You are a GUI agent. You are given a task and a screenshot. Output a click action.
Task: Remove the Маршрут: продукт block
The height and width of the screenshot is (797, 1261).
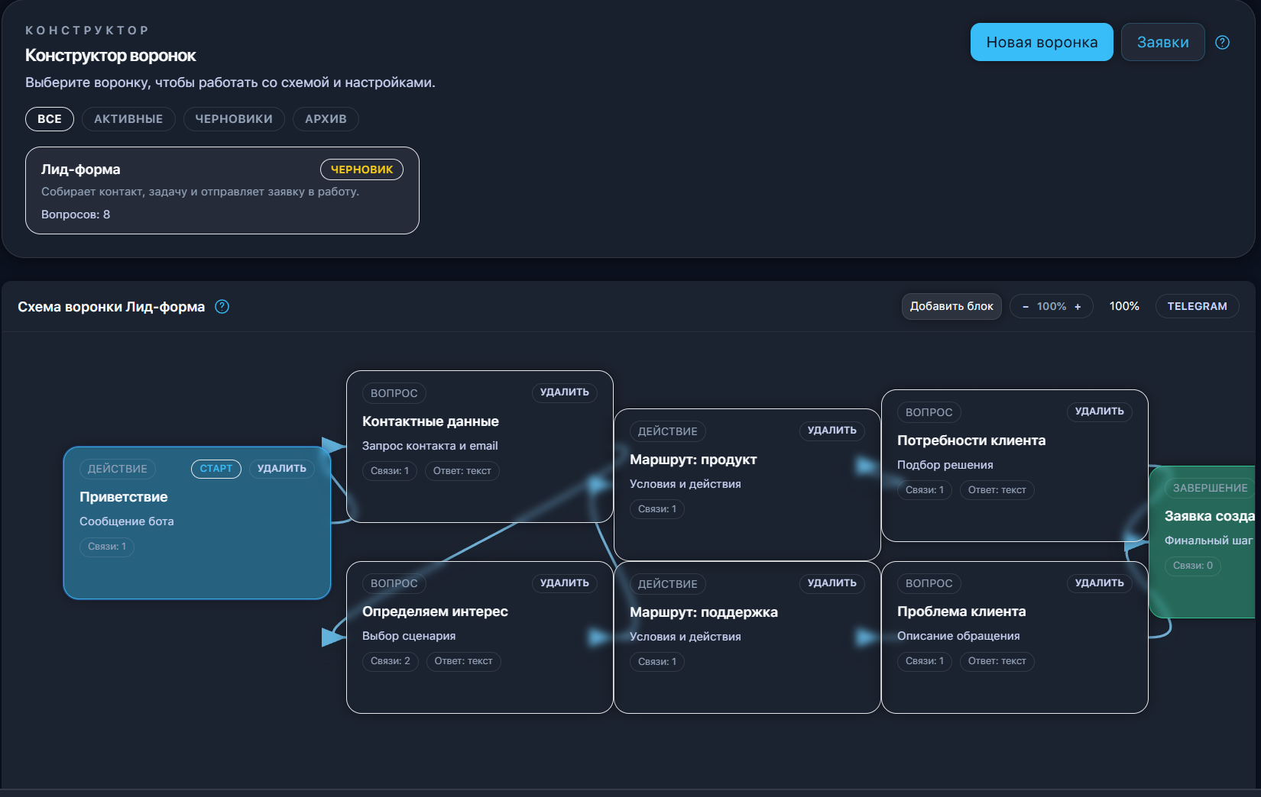point(831,431)
